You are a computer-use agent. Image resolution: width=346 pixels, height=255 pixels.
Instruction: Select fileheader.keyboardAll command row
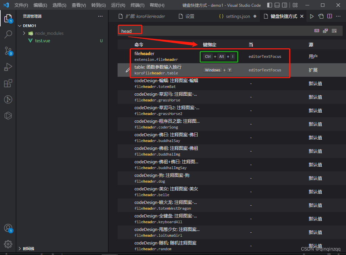tap(232, 219)
